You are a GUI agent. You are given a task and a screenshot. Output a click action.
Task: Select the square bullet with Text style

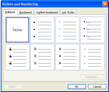pyautogui.click(x=92, y=30)
